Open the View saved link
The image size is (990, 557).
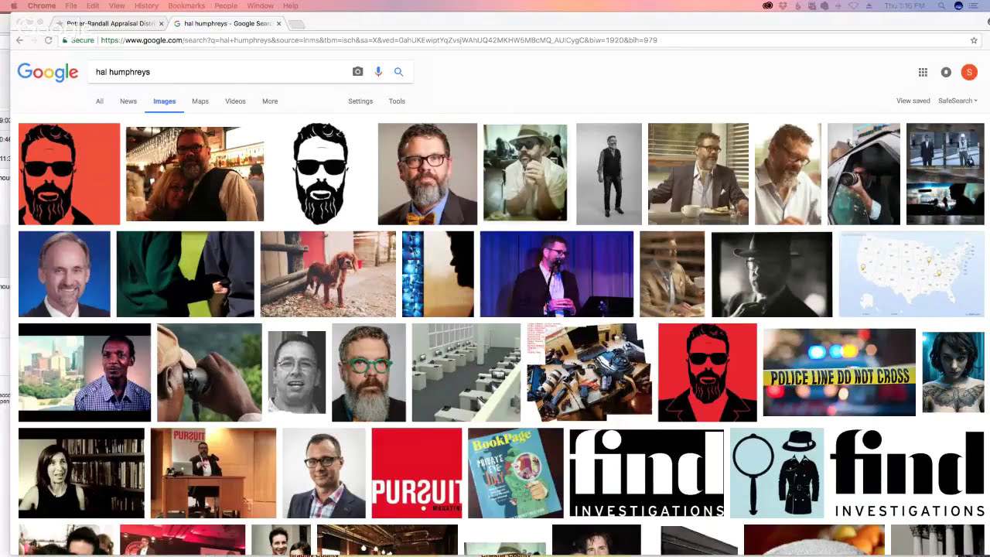913,101
